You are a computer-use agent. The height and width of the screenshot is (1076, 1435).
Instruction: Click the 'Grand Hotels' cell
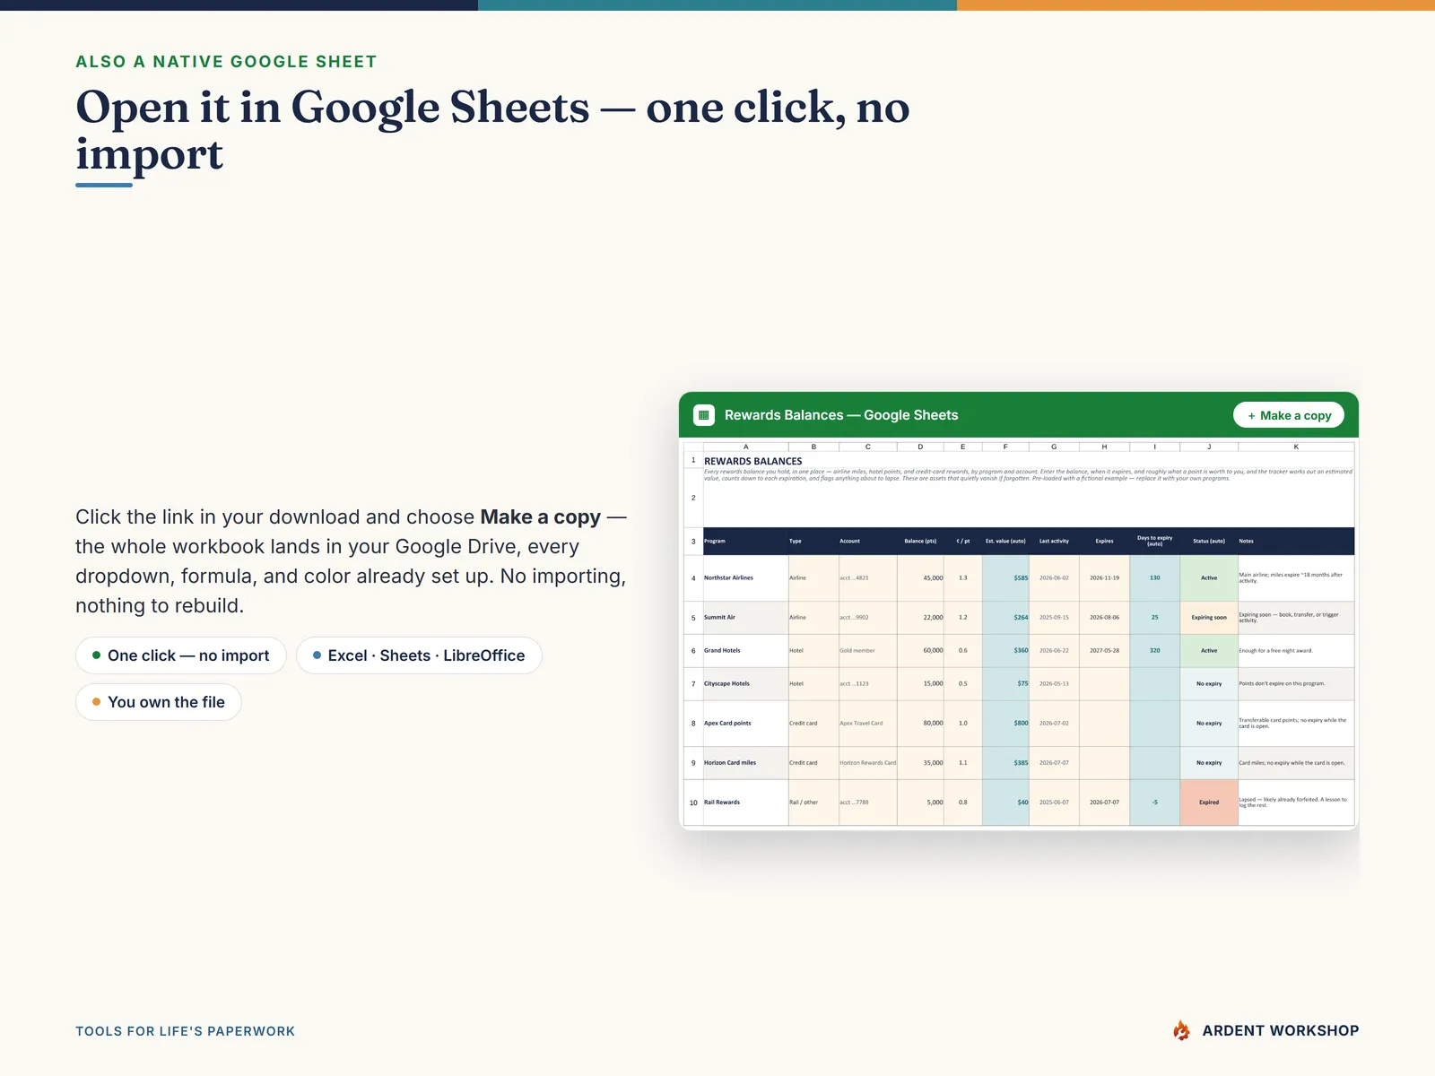[745, 651]
